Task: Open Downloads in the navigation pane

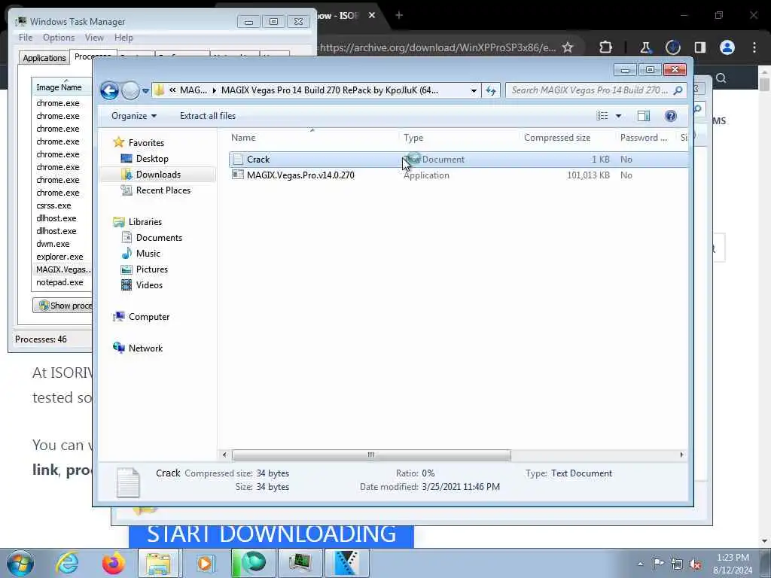Action: click(x=158, y=175)
